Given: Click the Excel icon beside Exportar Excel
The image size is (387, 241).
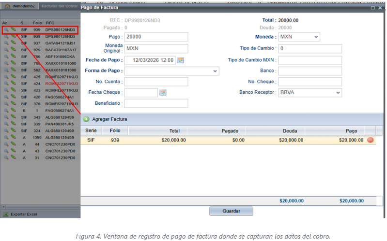Looking at the screenshot, I should tap(5, 214).
